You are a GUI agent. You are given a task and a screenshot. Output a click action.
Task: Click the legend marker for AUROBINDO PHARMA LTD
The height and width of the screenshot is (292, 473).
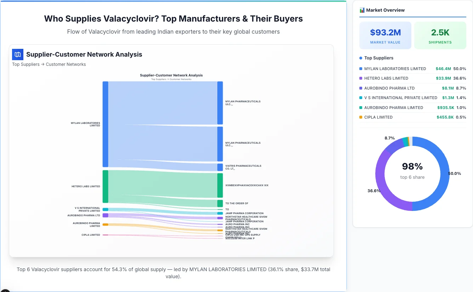[360, 88]
